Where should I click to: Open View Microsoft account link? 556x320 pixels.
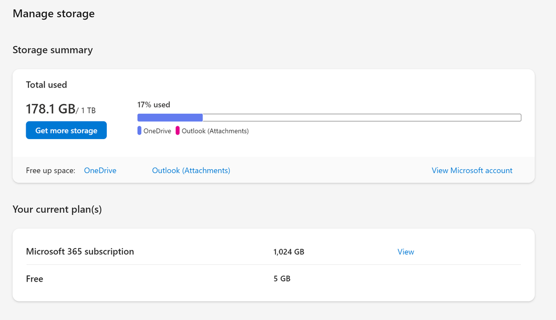(x=472, y=170)
